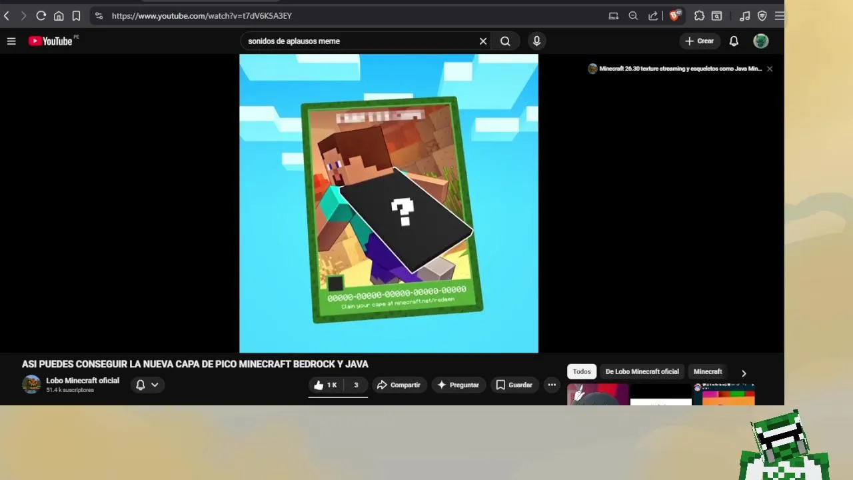Start voice search with microphone
The height and width of the screenshot is (480, 853).
536,41
